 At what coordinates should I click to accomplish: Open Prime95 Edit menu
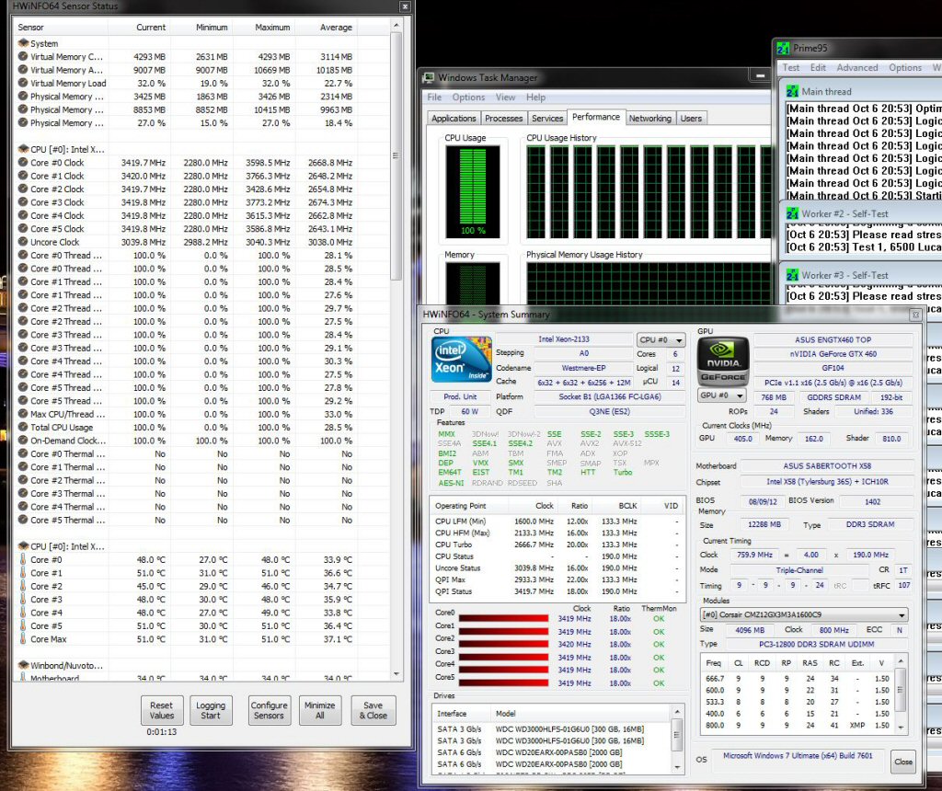[818, 68]
